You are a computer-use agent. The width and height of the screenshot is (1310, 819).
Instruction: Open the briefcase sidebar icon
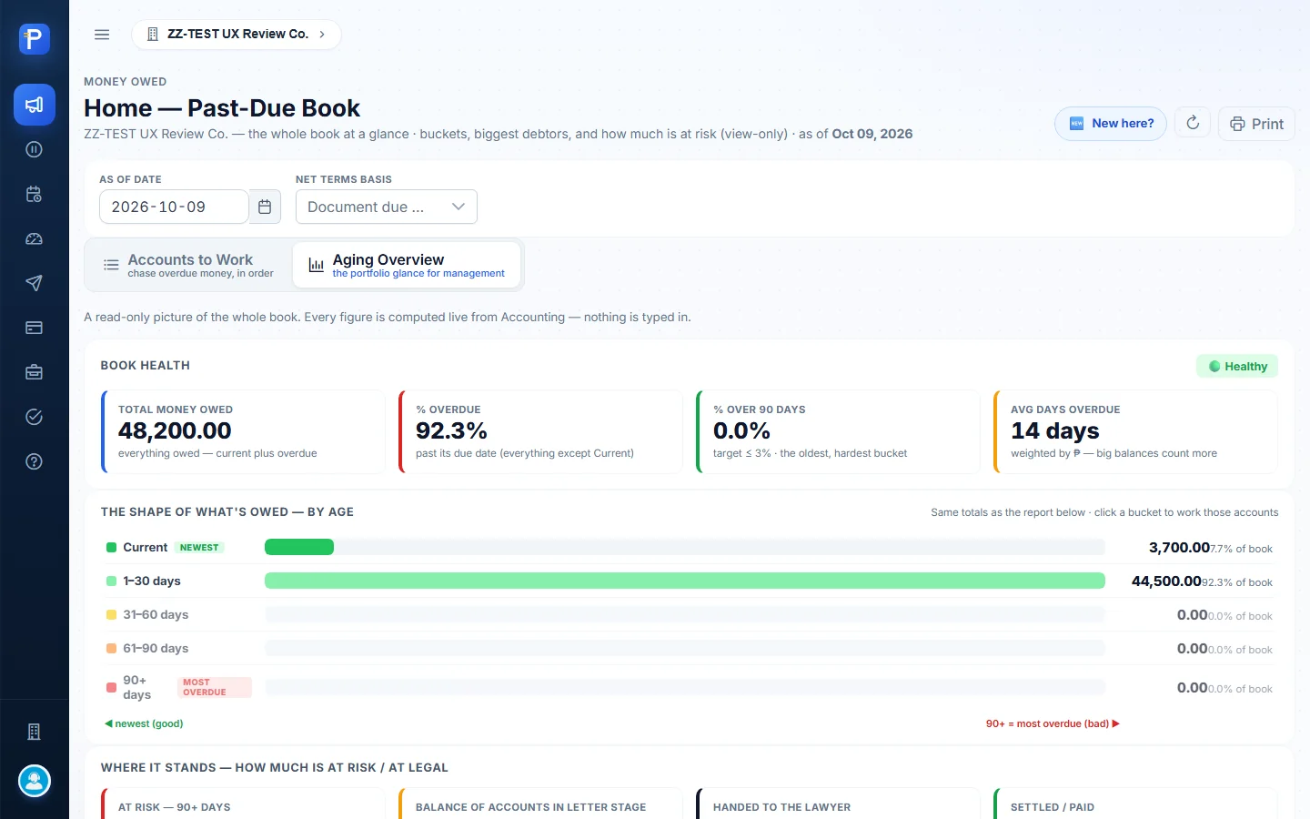[35, 372]
